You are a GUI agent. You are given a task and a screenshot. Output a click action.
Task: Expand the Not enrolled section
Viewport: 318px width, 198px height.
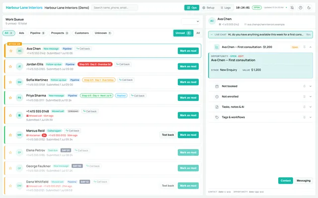click(x=310, y=97)
